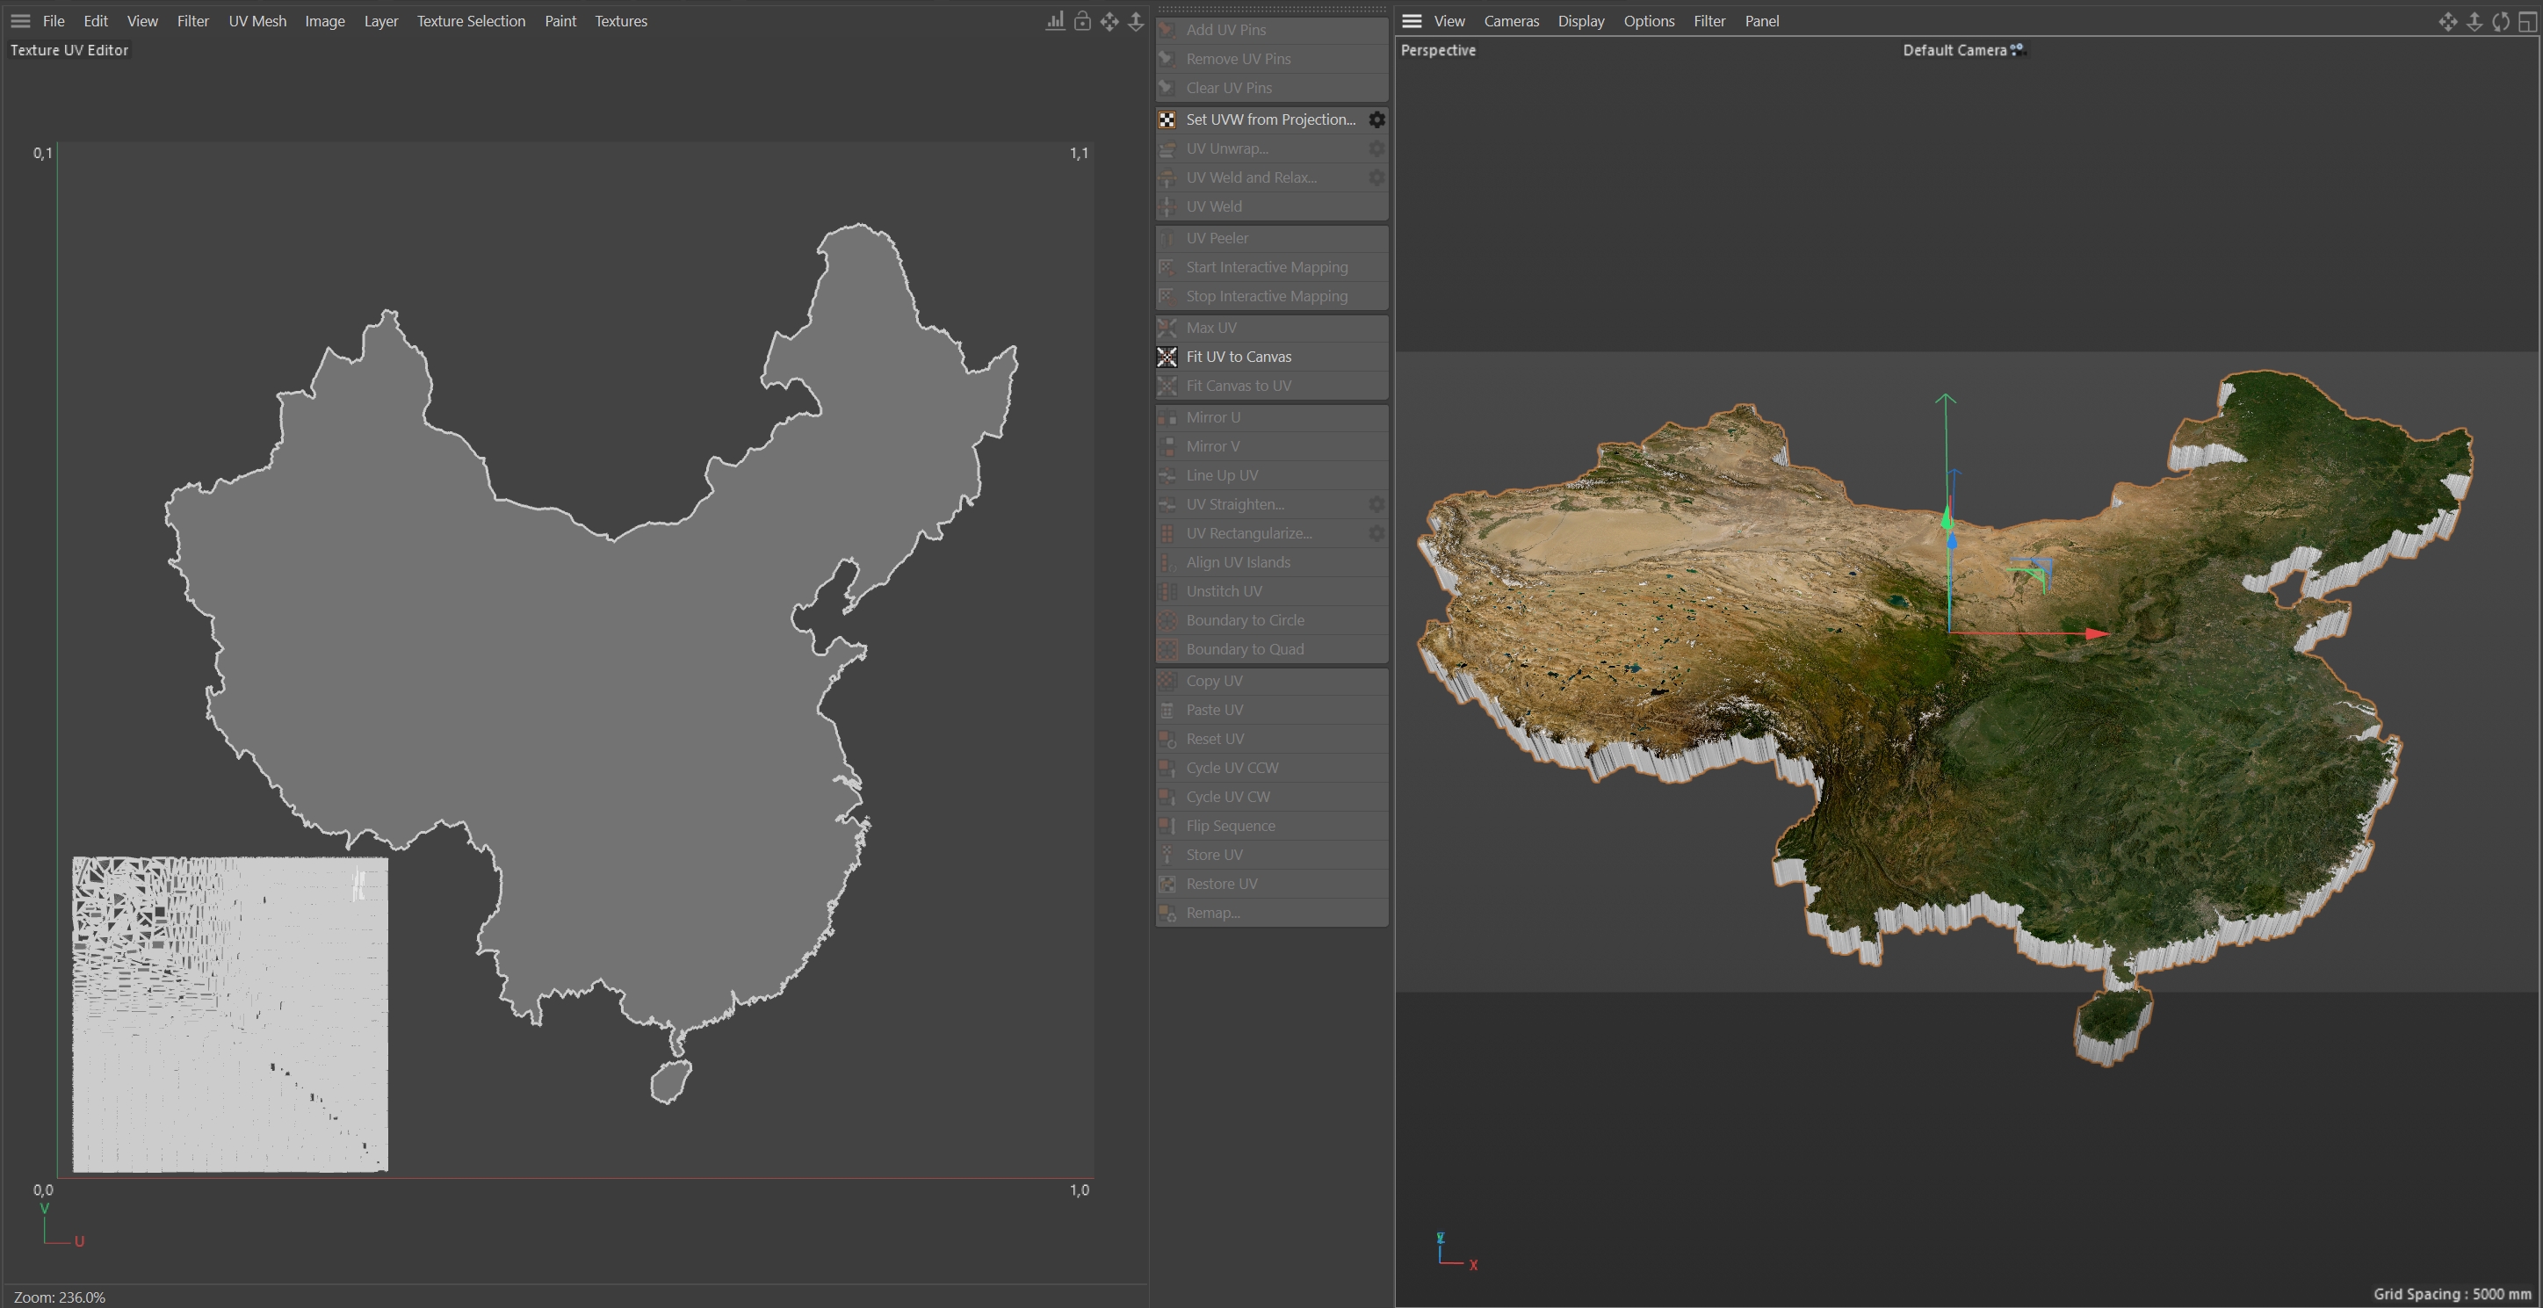2543x1308 pixels.
Task: Click the viewport zoom camera icon
Action: pyautogui.click(x=2474, y=21)
